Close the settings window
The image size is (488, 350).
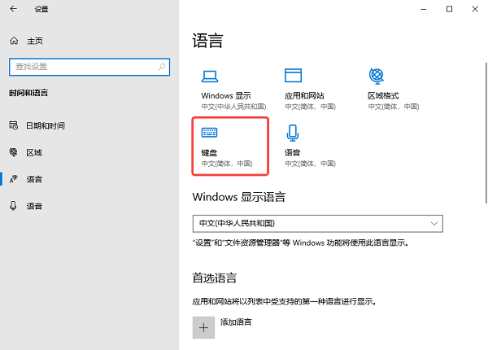pyautogui.click(x=475, y=9)
